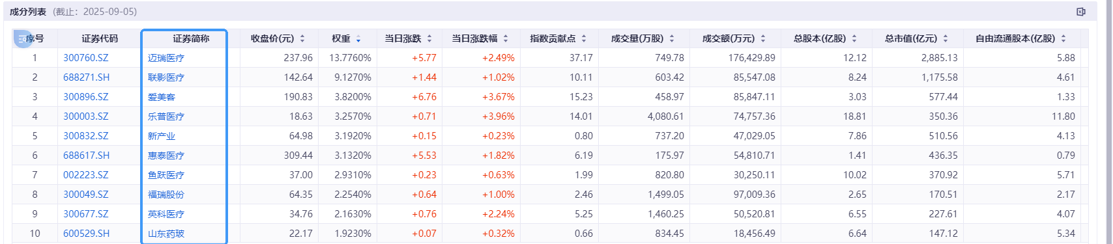Viewport: 1113px width, 244px height.
Task: Sort by 总市值(亿元) column arrows
Action: click(x=946, y=39)
